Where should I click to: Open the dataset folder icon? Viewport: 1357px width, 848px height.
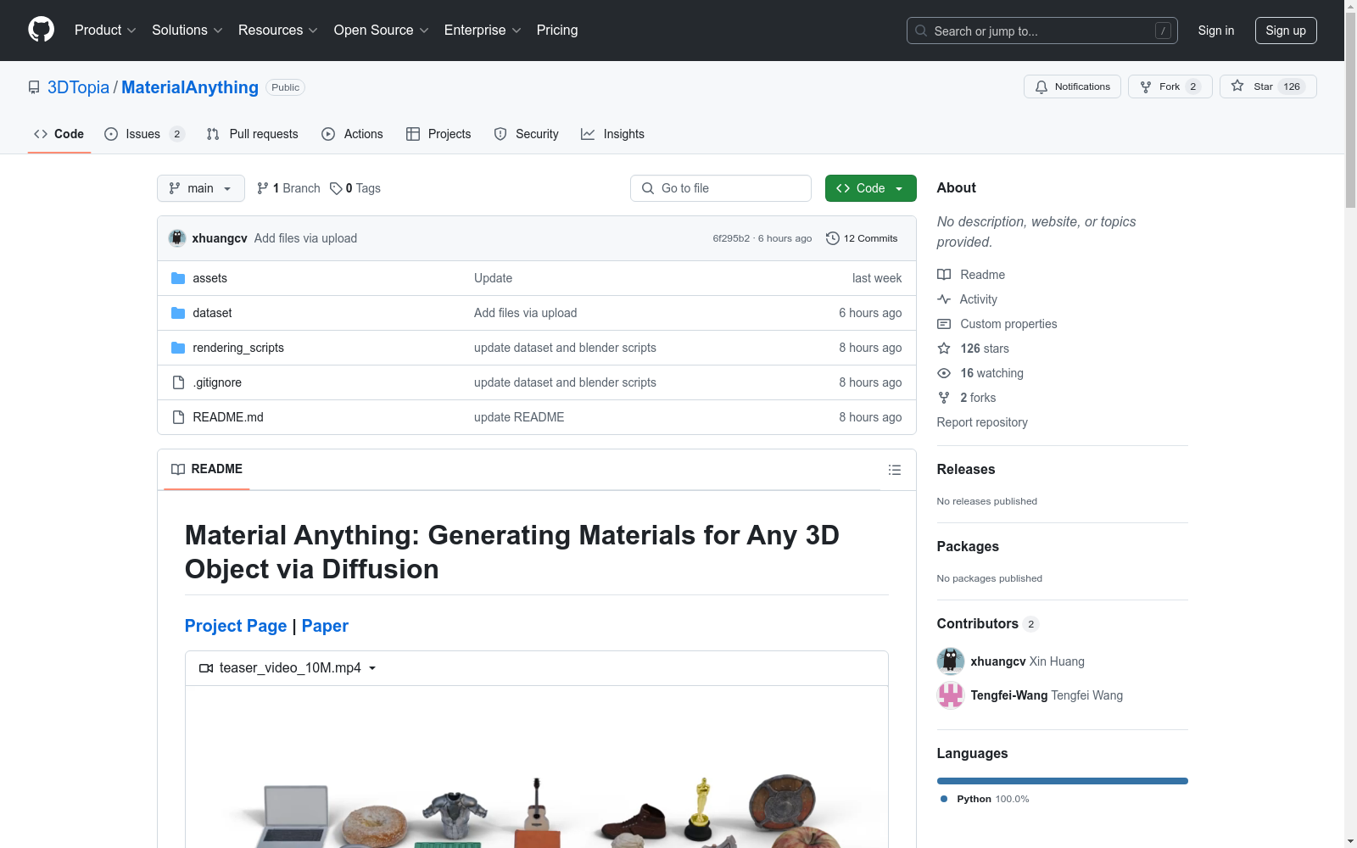click(x=178, y=313)
